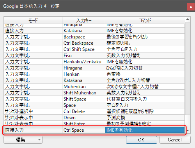The image size is (195, 148).
Task: Select 全角空白を入力 command cell
Action: tap(145, 49)
